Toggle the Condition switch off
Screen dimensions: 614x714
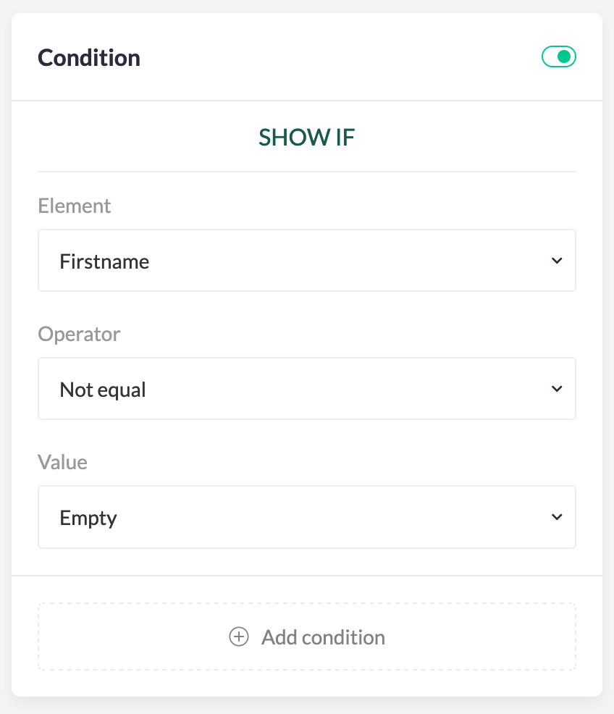click(x=558, y=56)
